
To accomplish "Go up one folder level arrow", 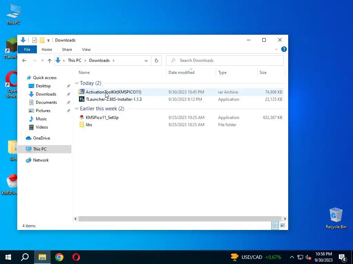I will [50, 60].
